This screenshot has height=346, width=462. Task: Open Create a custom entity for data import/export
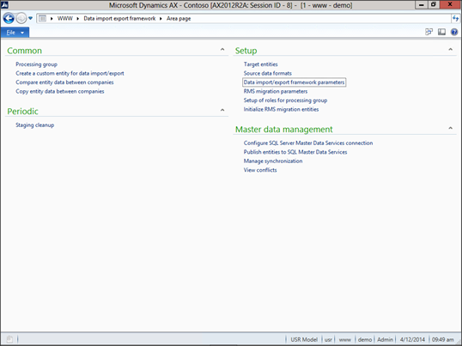70,73
